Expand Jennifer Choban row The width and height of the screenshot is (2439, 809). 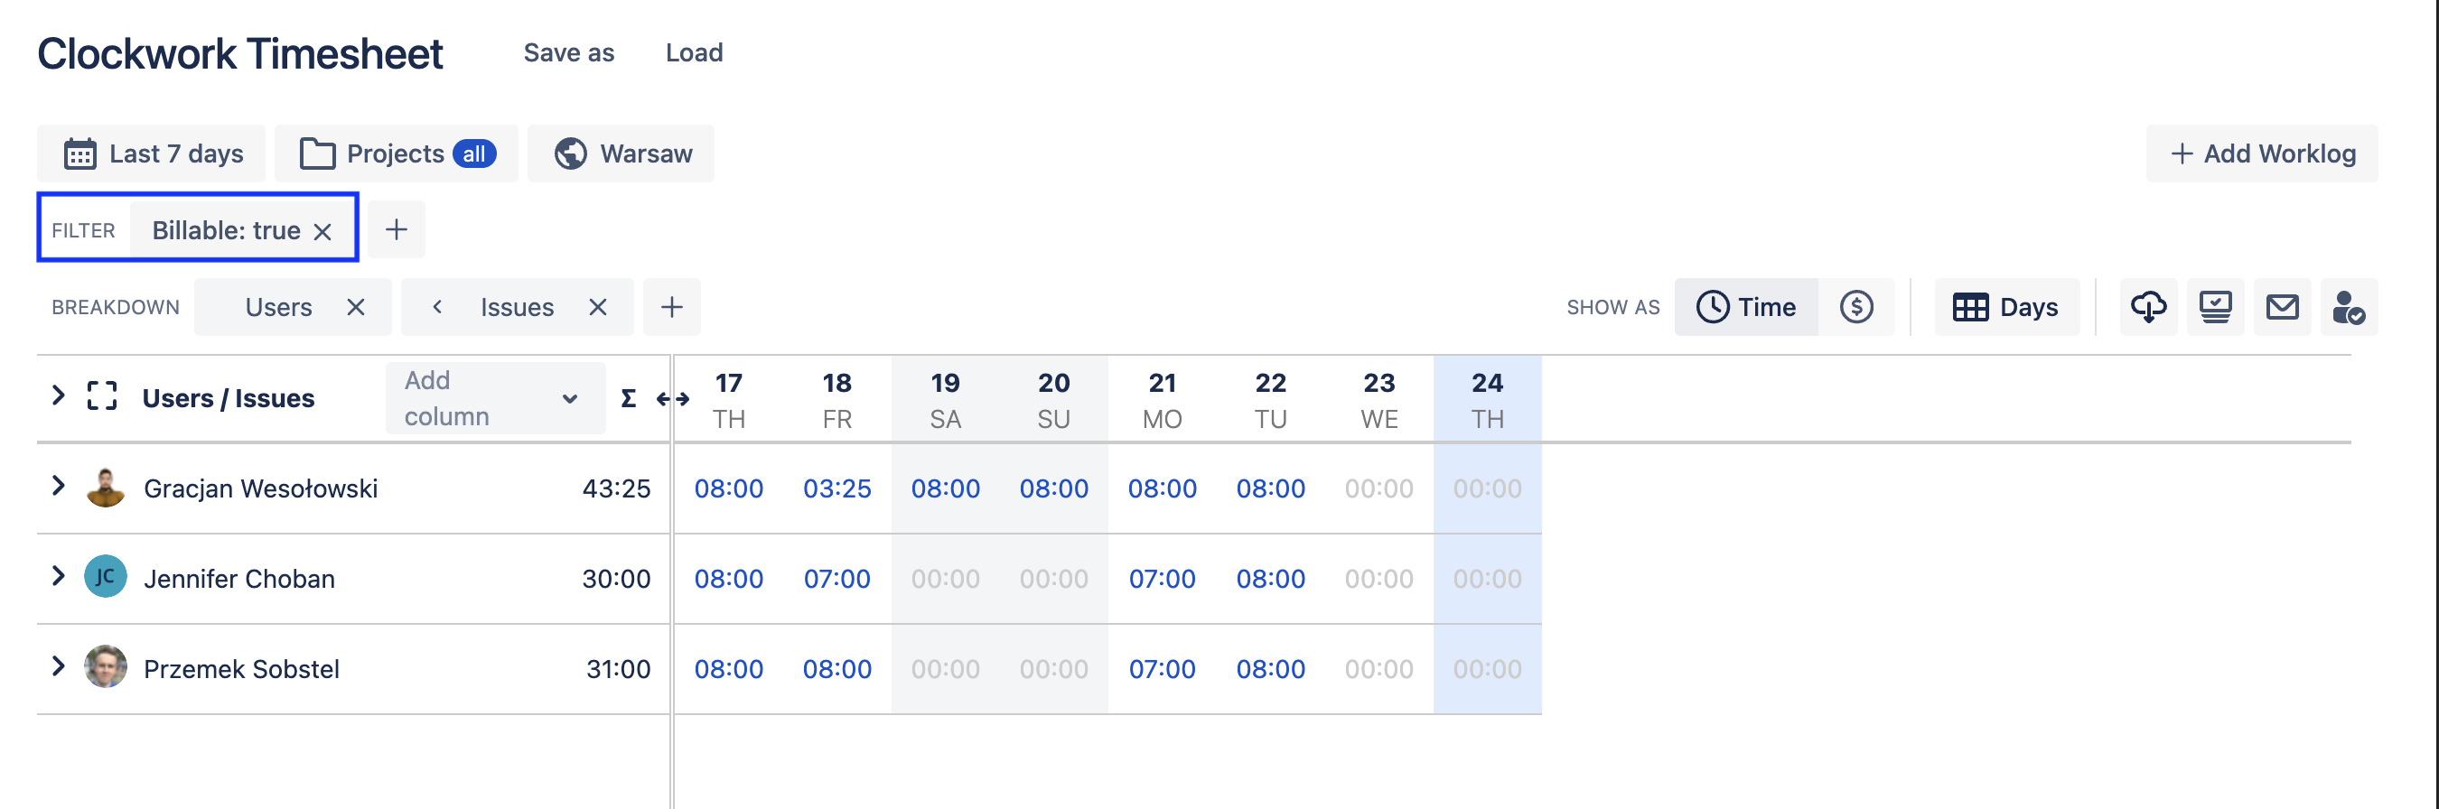pos(59,576)
